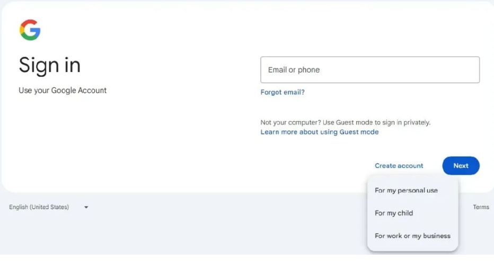Pick For work or my business

pyautogui.click(x=412, y=236)
